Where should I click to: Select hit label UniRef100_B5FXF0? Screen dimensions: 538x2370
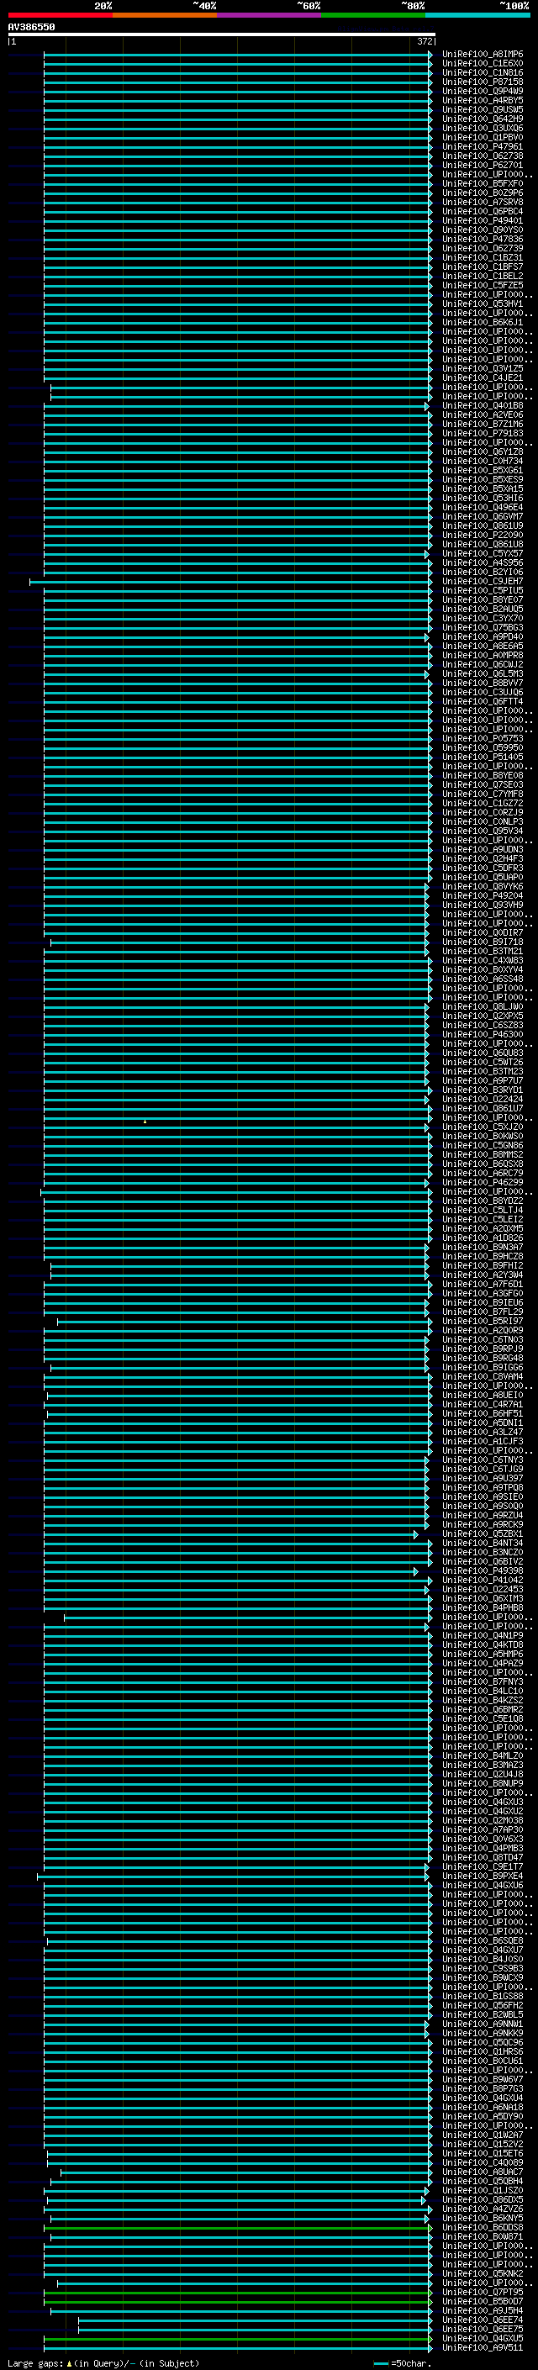(482, 184)
